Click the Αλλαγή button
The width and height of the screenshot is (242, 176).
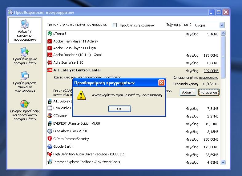[x=188, y=92]
